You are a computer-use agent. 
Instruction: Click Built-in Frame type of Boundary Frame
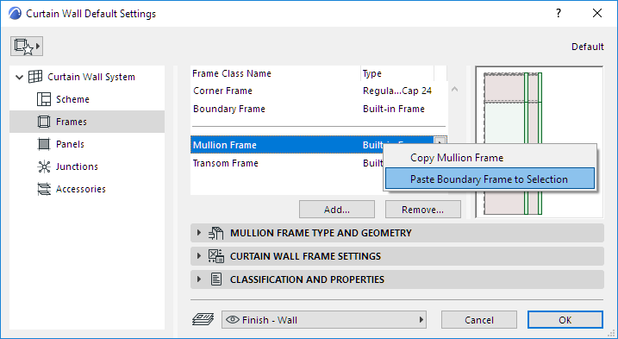pyautogui.click(x=394, y=109)
